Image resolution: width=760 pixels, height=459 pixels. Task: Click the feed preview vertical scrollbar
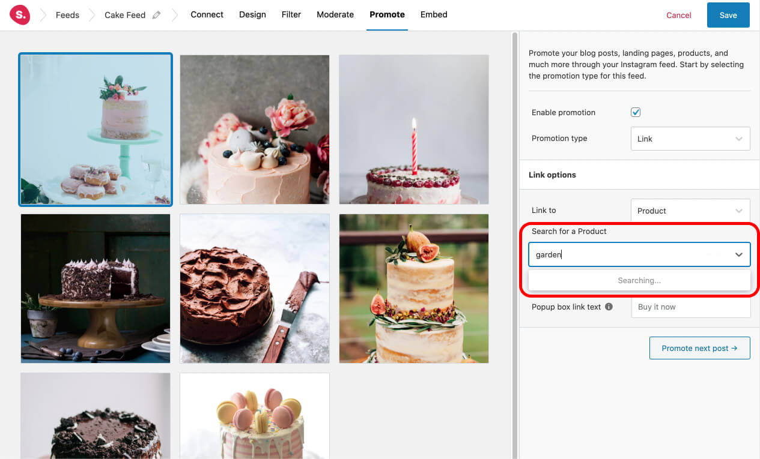pos(514,245)
